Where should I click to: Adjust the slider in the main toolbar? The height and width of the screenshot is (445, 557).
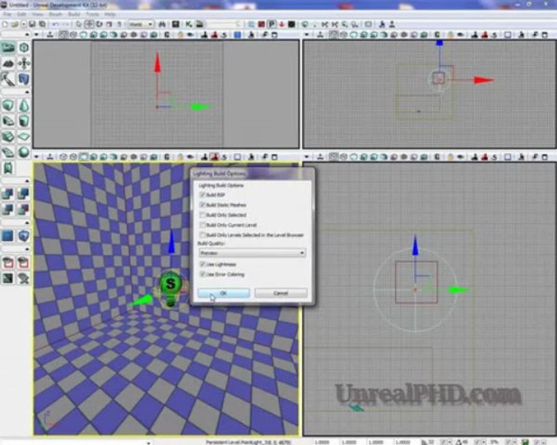(224, 24)
